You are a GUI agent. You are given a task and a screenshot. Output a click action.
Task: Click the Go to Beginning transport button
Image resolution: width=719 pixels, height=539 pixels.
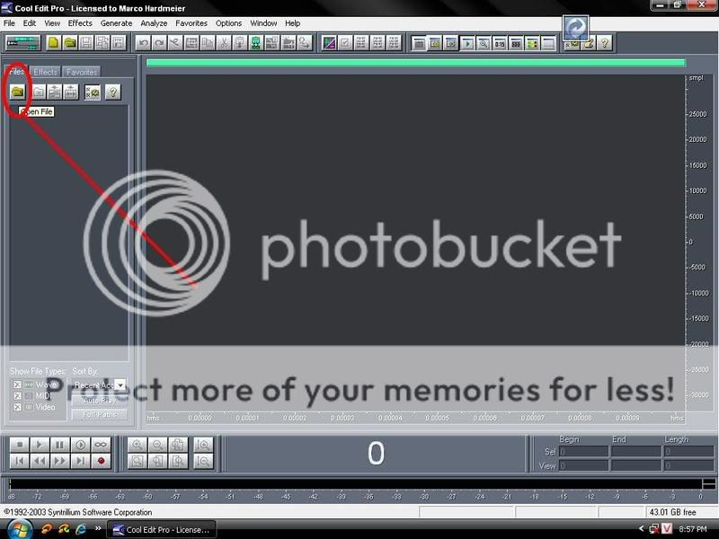[x=19, y=461]
